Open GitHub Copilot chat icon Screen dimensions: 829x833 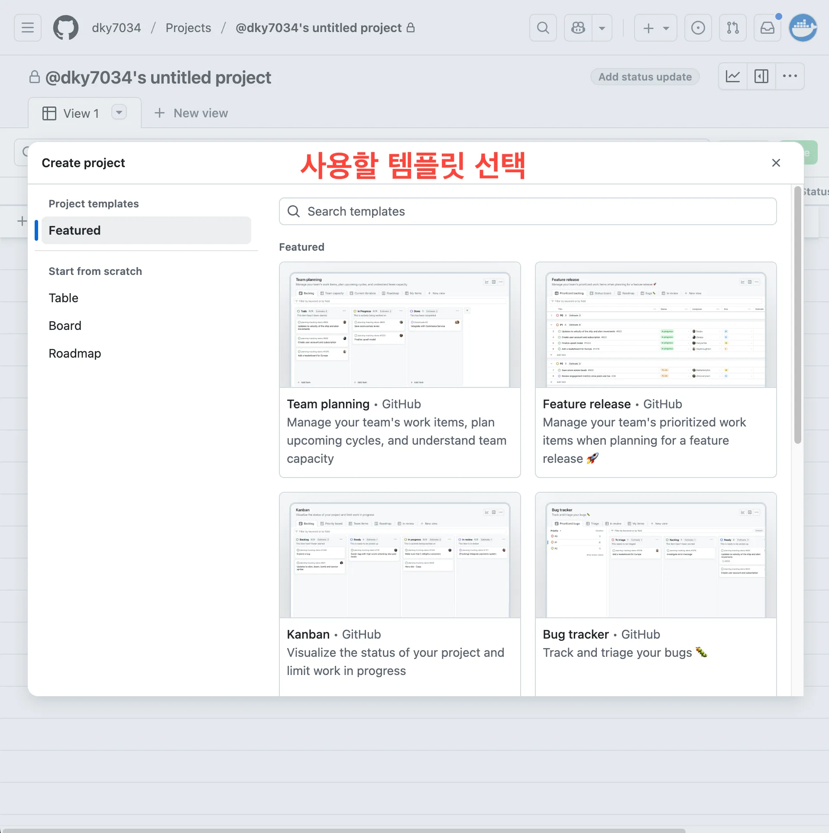coord(578,28)
